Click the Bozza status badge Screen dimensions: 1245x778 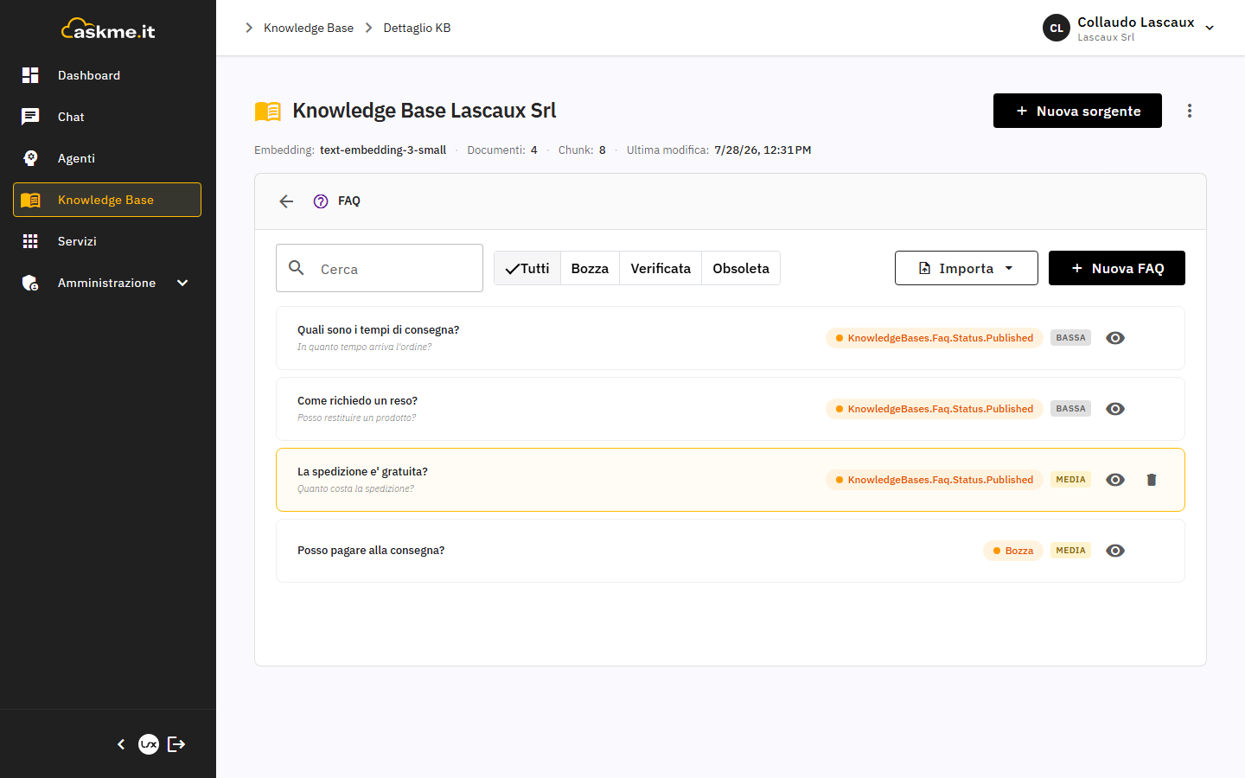[x=1013, y=551]
